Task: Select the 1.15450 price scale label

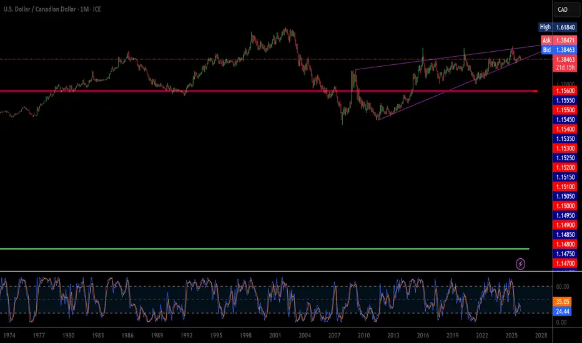Action: (565, 120)
